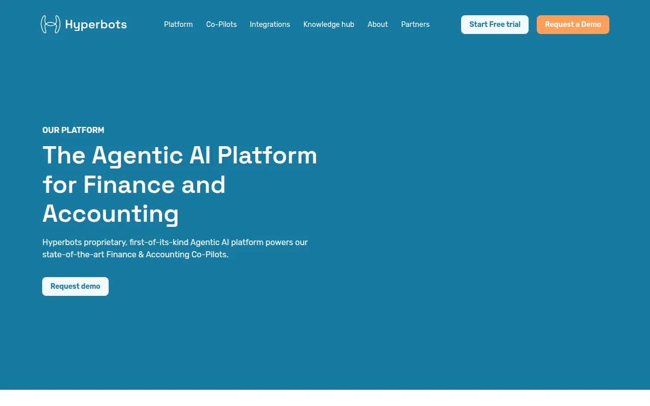The image size is (650, 406).
Task: Click the Request demo hero button
Action: [x=75, y=286]
